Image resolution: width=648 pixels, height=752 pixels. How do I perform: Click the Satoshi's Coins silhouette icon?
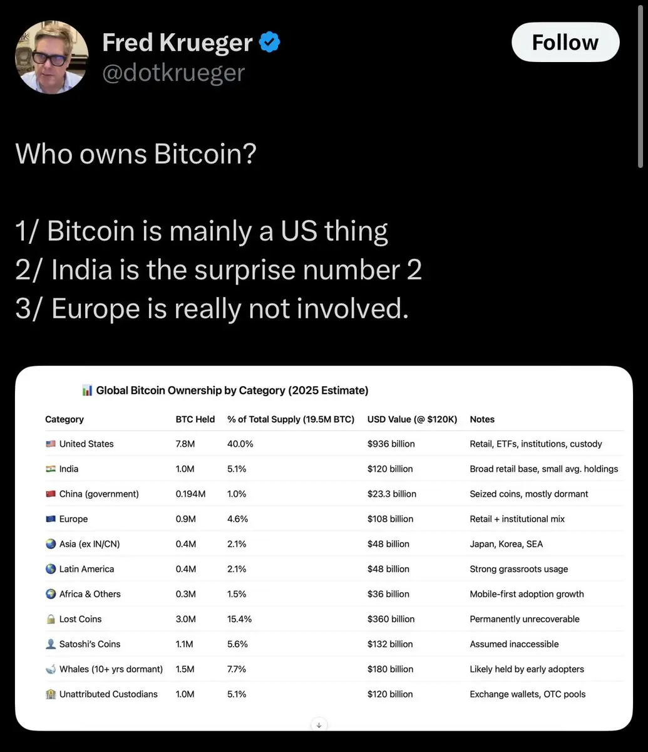[x=51, y=644]
